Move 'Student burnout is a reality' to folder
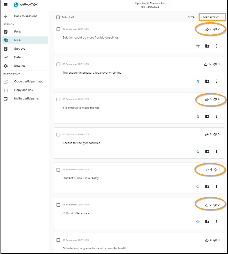Image resolution: width=228 pixels, height=254 pixels. [x=207, y=187]
